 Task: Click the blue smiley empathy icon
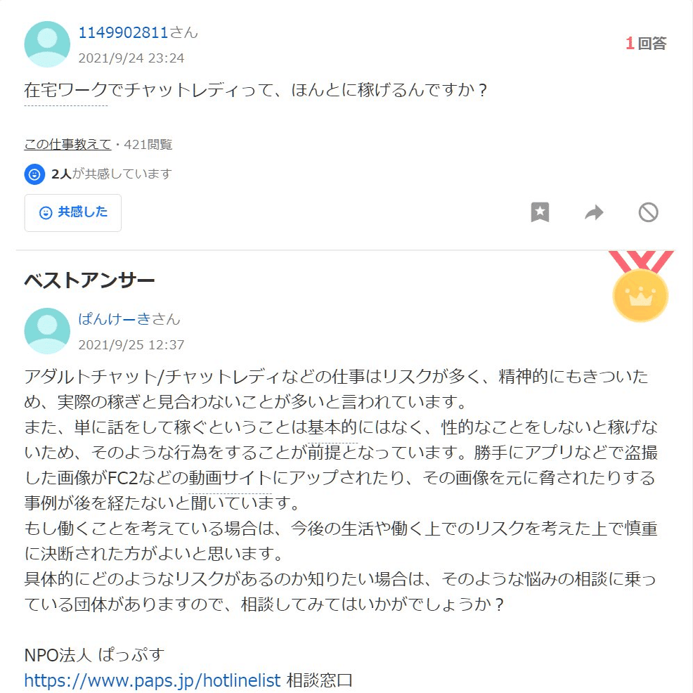point(34,174)
